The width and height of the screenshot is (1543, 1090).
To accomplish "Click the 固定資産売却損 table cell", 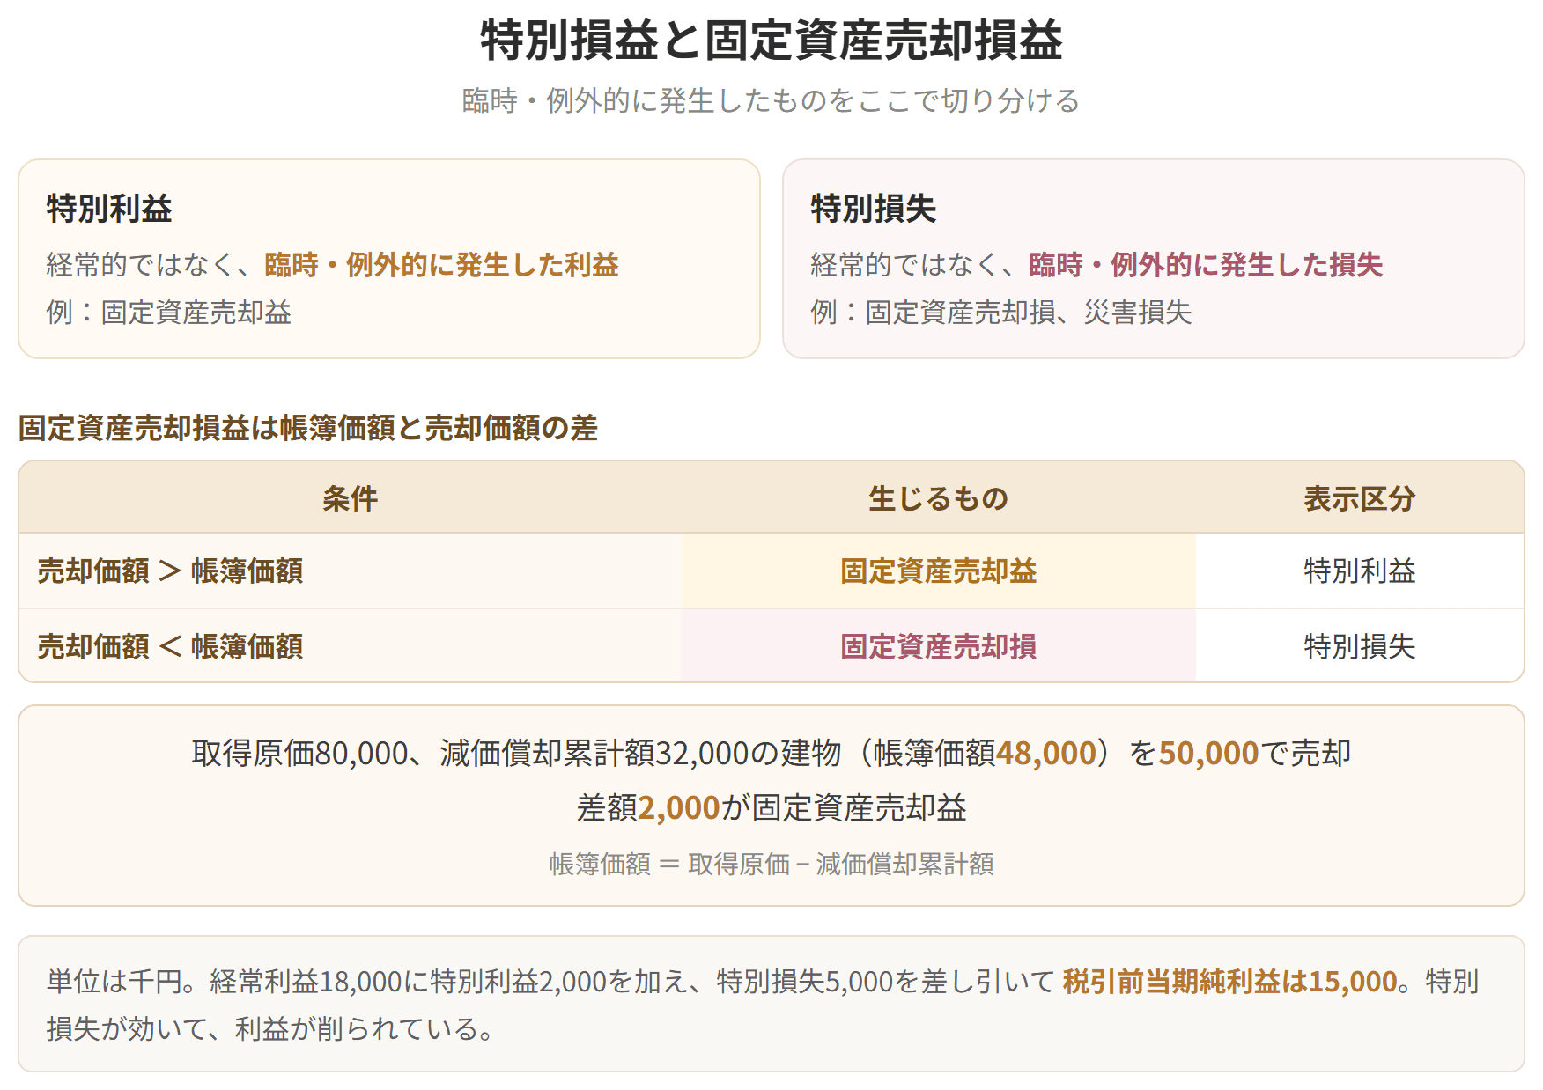I will tap(939, 646).
